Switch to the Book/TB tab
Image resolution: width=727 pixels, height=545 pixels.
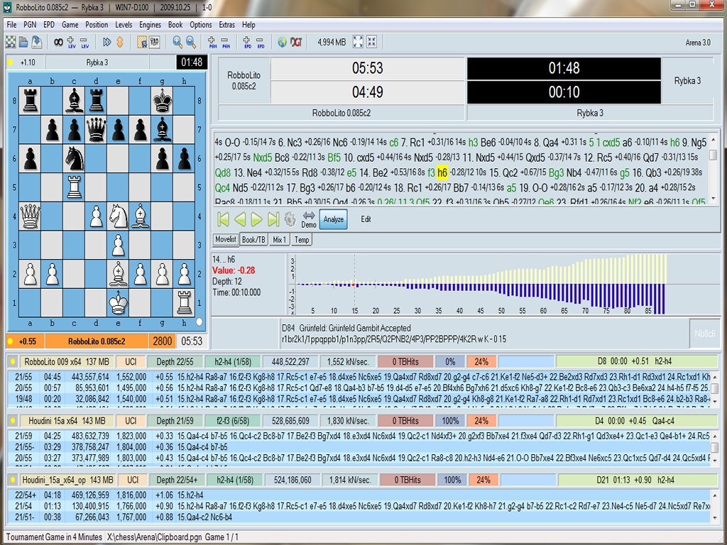coord(253,240)
